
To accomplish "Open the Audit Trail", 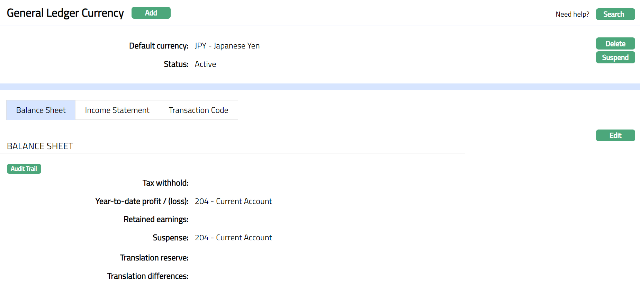I will pos(24,169).
